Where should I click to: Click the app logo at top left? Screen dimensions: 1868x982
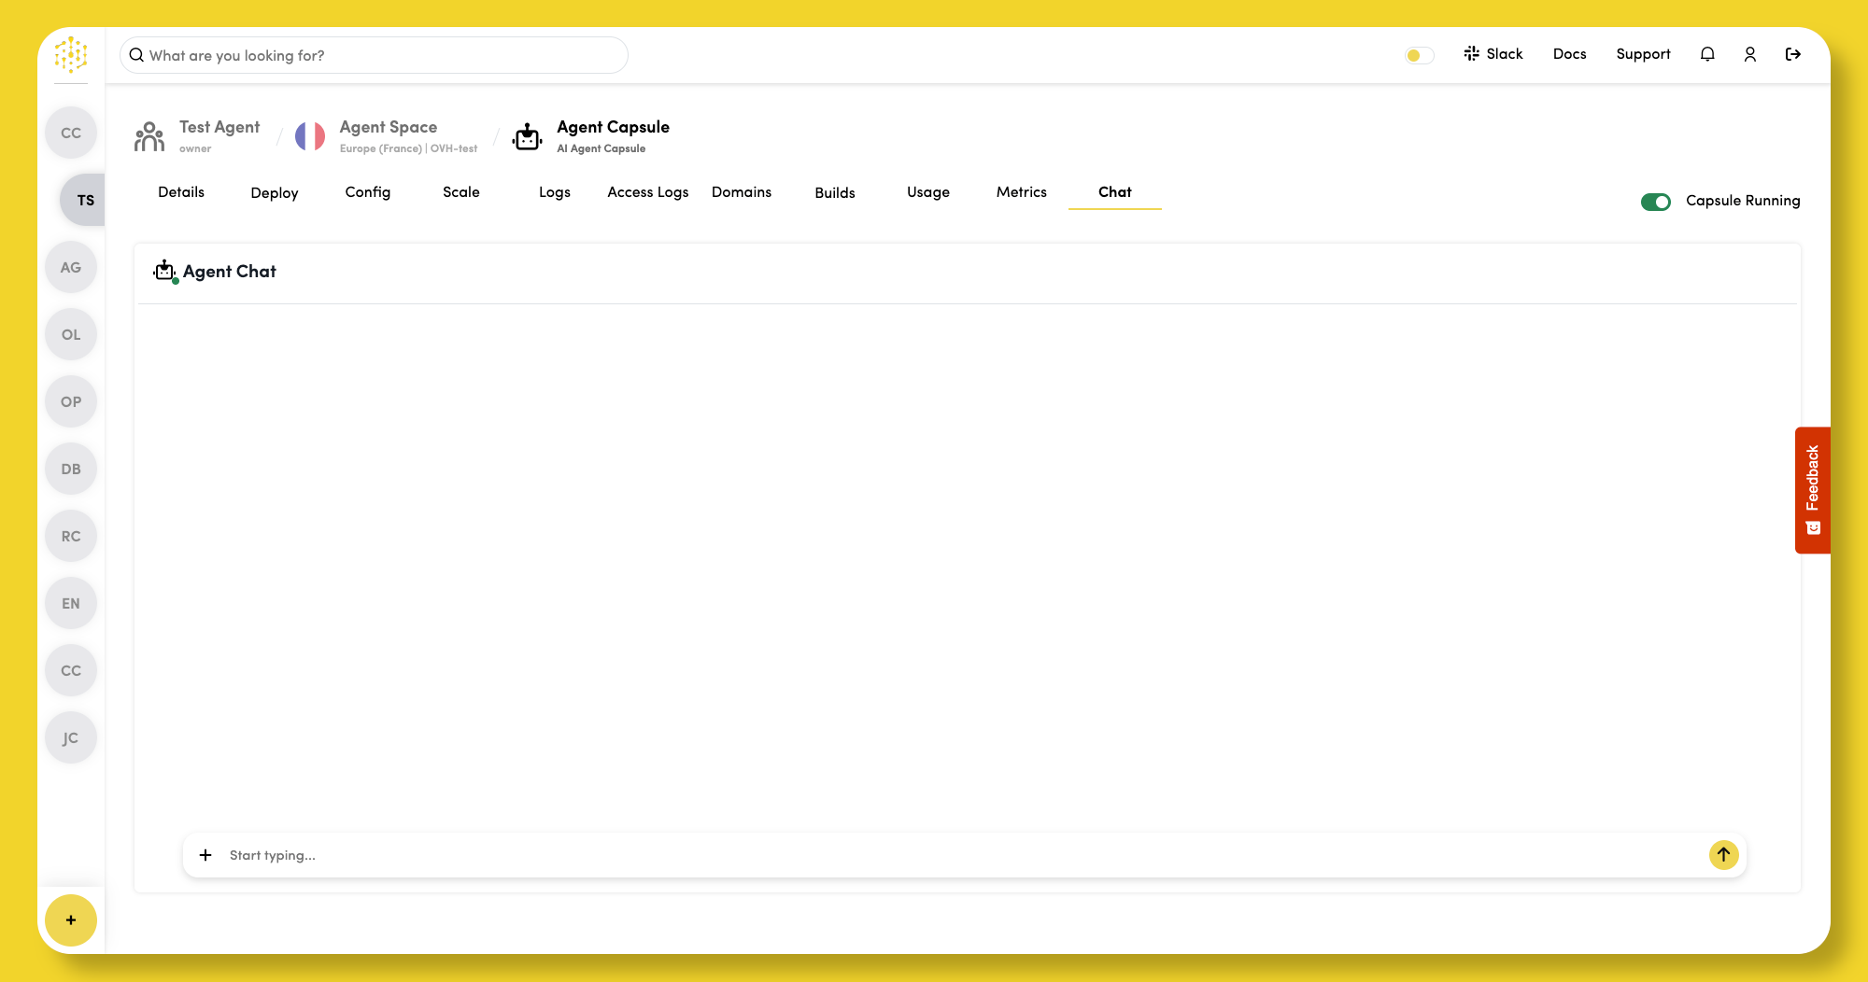(71, 55)
